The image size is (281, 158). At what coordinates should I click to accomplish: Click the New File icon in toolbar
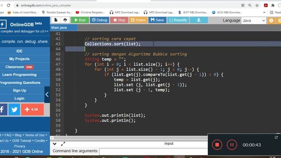[x=56, y=20]
